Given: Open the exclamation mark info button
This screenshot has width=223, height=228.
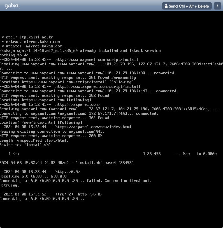Looking at the screenshot, I should tap(217, 6).
